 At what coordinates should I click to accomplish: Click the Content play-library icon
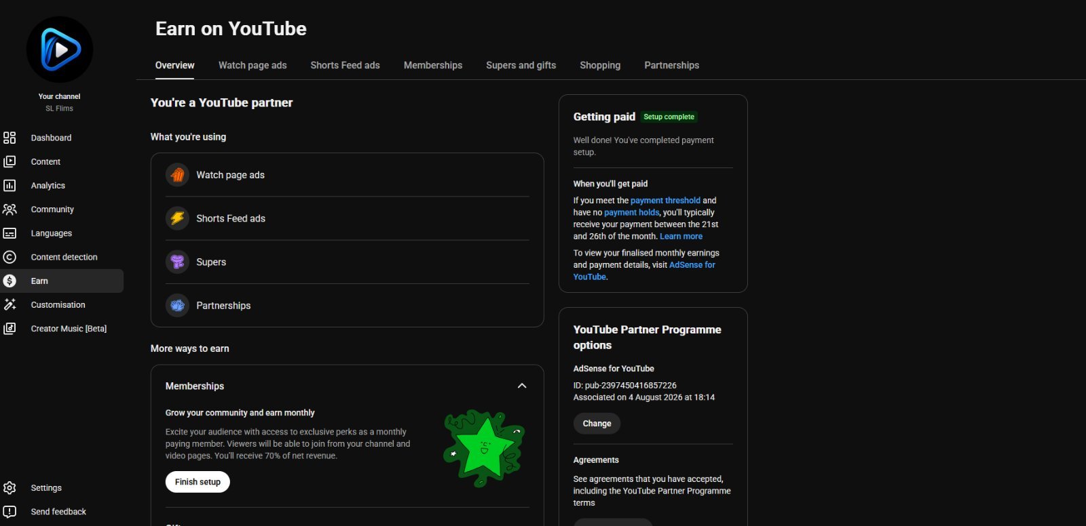click(10, 161)
